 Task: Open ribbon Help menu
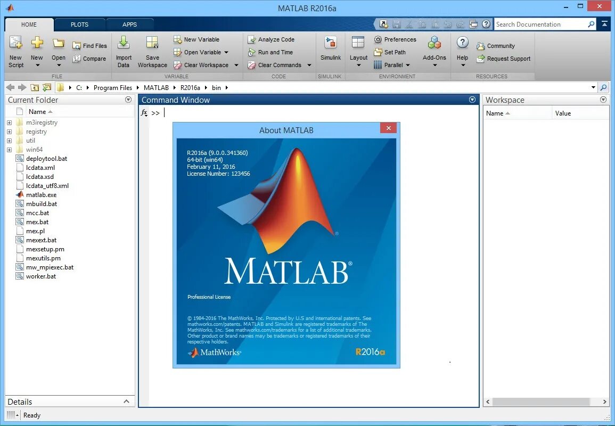click(x=462, y=52)
